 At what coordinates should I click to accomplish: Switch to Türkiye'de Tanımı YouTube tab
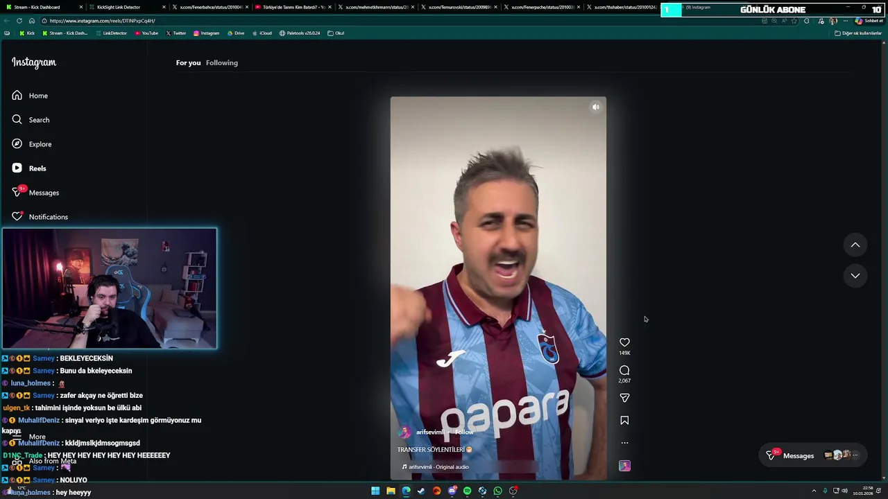[x=293, y=7]
